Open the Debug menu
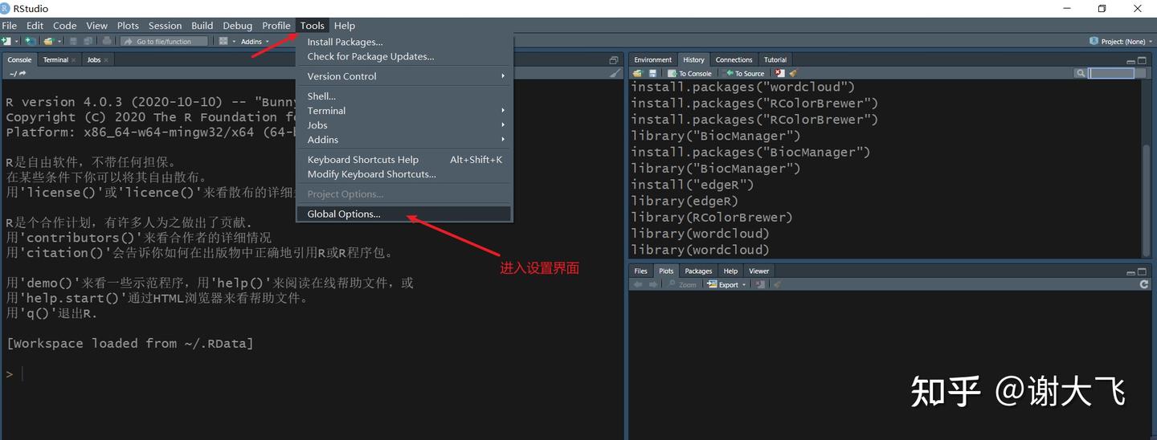 tap(237, 26)
